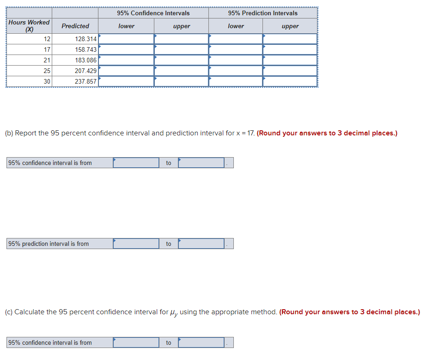Screen dimensions: 427x354
Task: Click the answer box after 'to' in prediction interval row
Action: pyautogui.click(x=201, y=243)
